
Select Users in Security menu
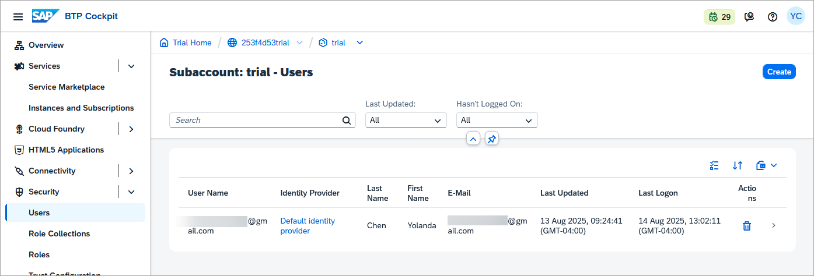tap(75, 213)
